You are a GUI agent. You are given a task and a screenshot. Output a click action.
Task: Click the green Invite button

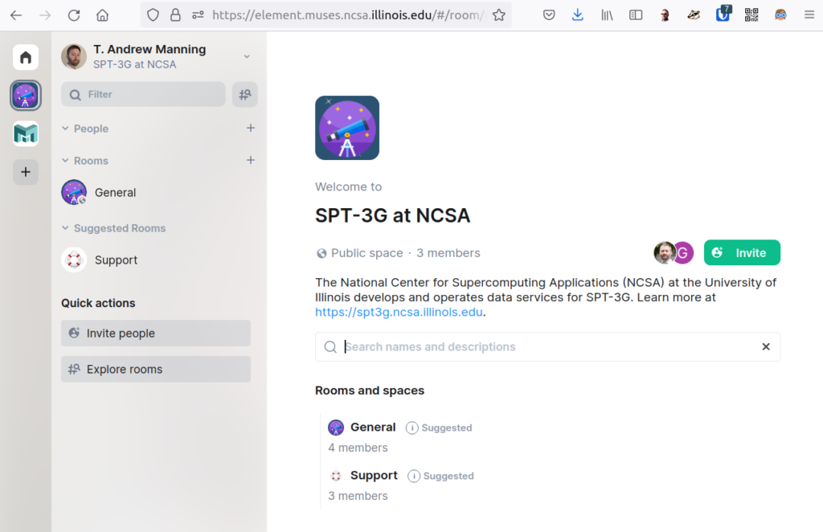(x=742, y=253)
